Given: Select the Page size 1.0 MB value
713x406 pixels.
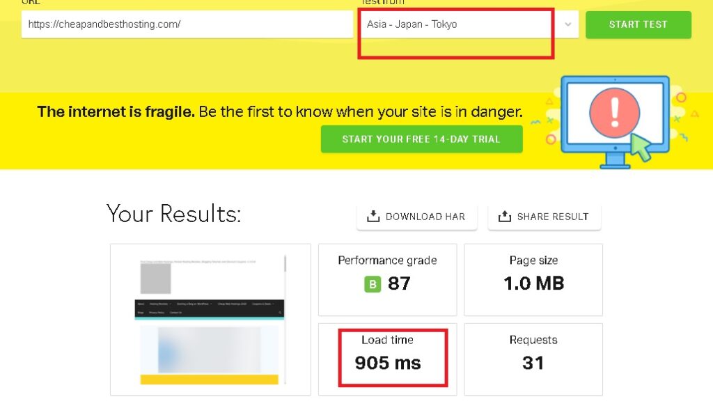Looking at the screenshot, I should tap(533, 283).
